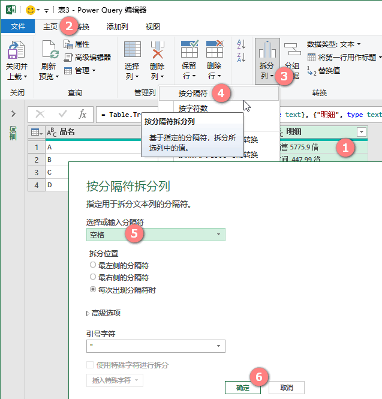Expand the queries pane with the chevron
This screenshot has width=382, height=399.
coord(13,113)
